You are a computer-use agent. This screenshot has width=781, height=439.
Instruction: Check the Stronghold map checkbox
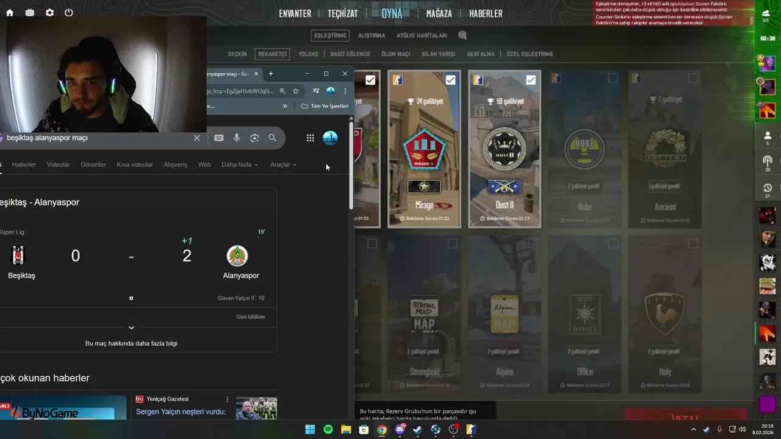click(x=452, y=243)
